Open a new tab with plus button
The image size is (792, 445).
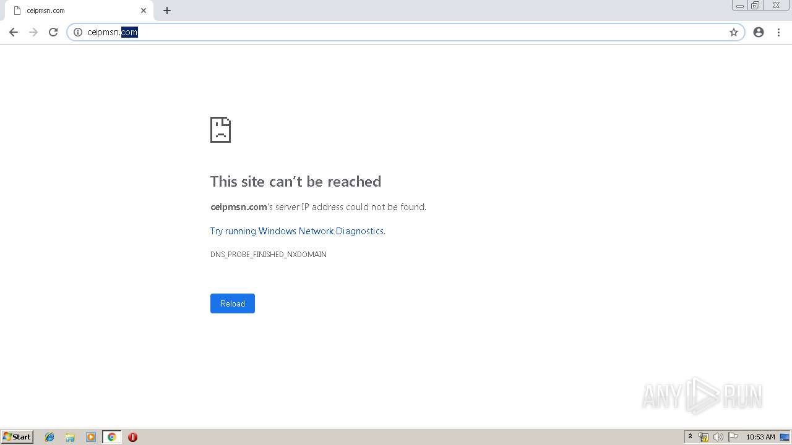pos(167,11)
